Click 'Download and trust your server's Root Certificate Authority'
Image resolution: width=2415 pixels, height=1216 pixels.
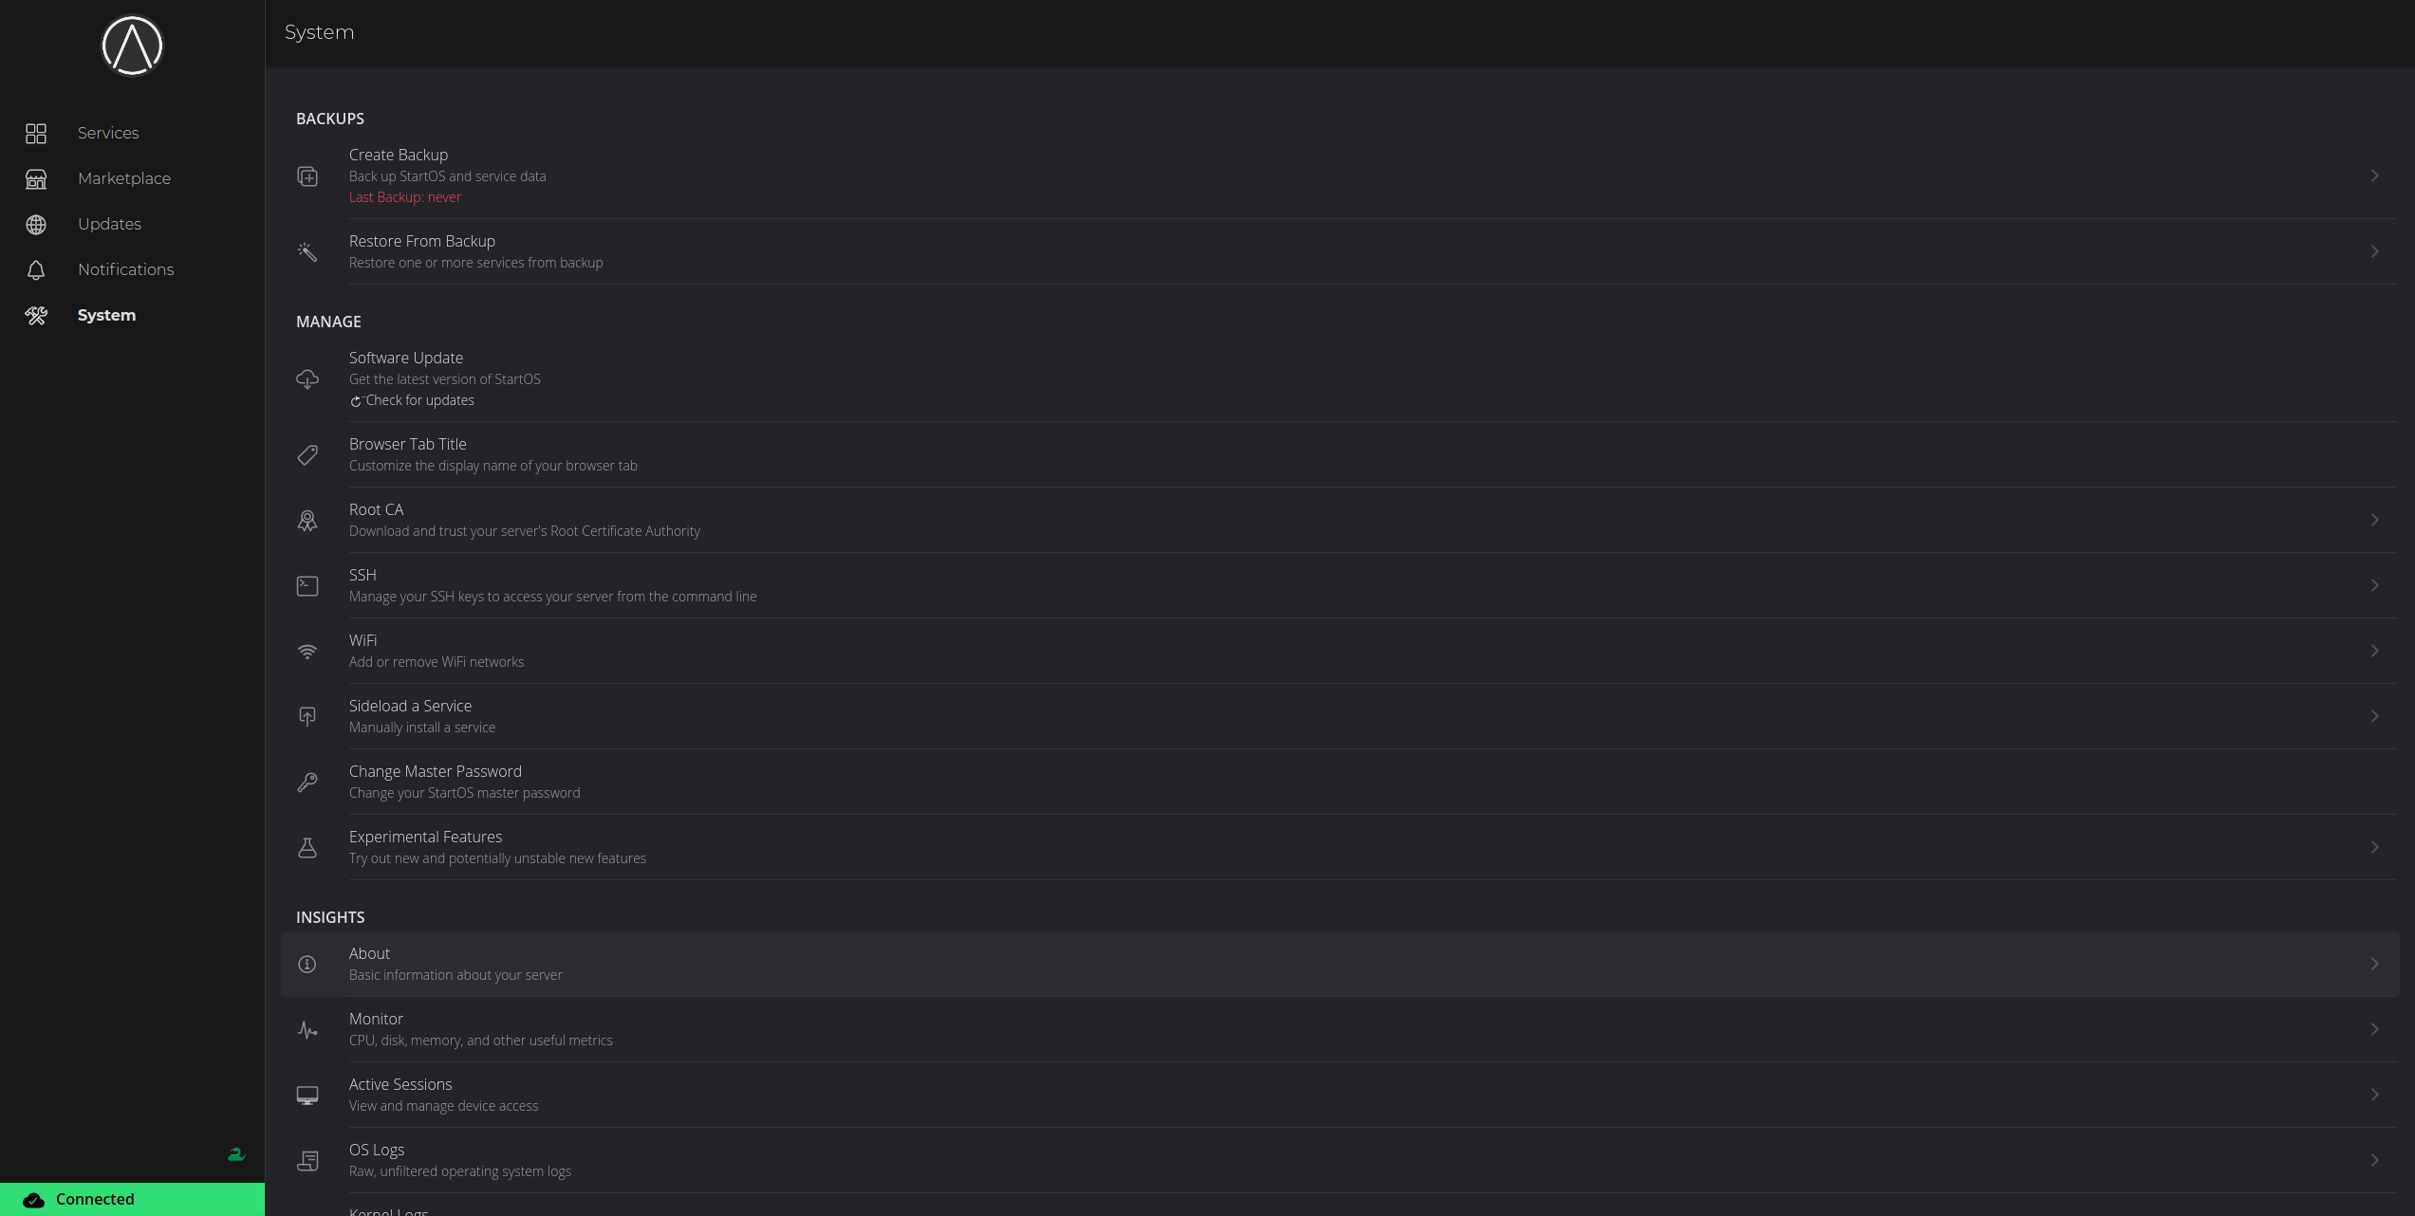(525, 531)
